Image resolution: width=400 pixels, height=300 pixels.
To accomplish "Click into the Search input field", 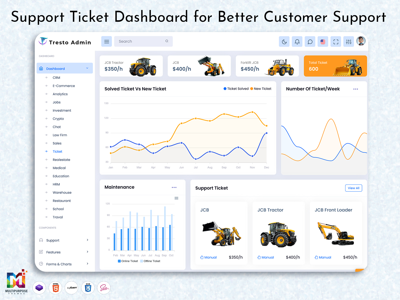I will (143, 41).
